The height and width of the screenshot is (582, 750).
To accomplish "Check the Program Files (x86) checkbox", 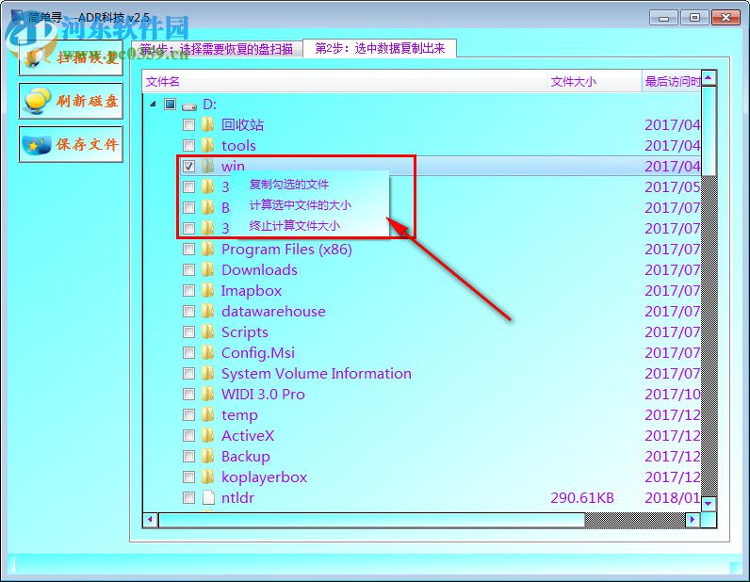I will pos(189,250).
